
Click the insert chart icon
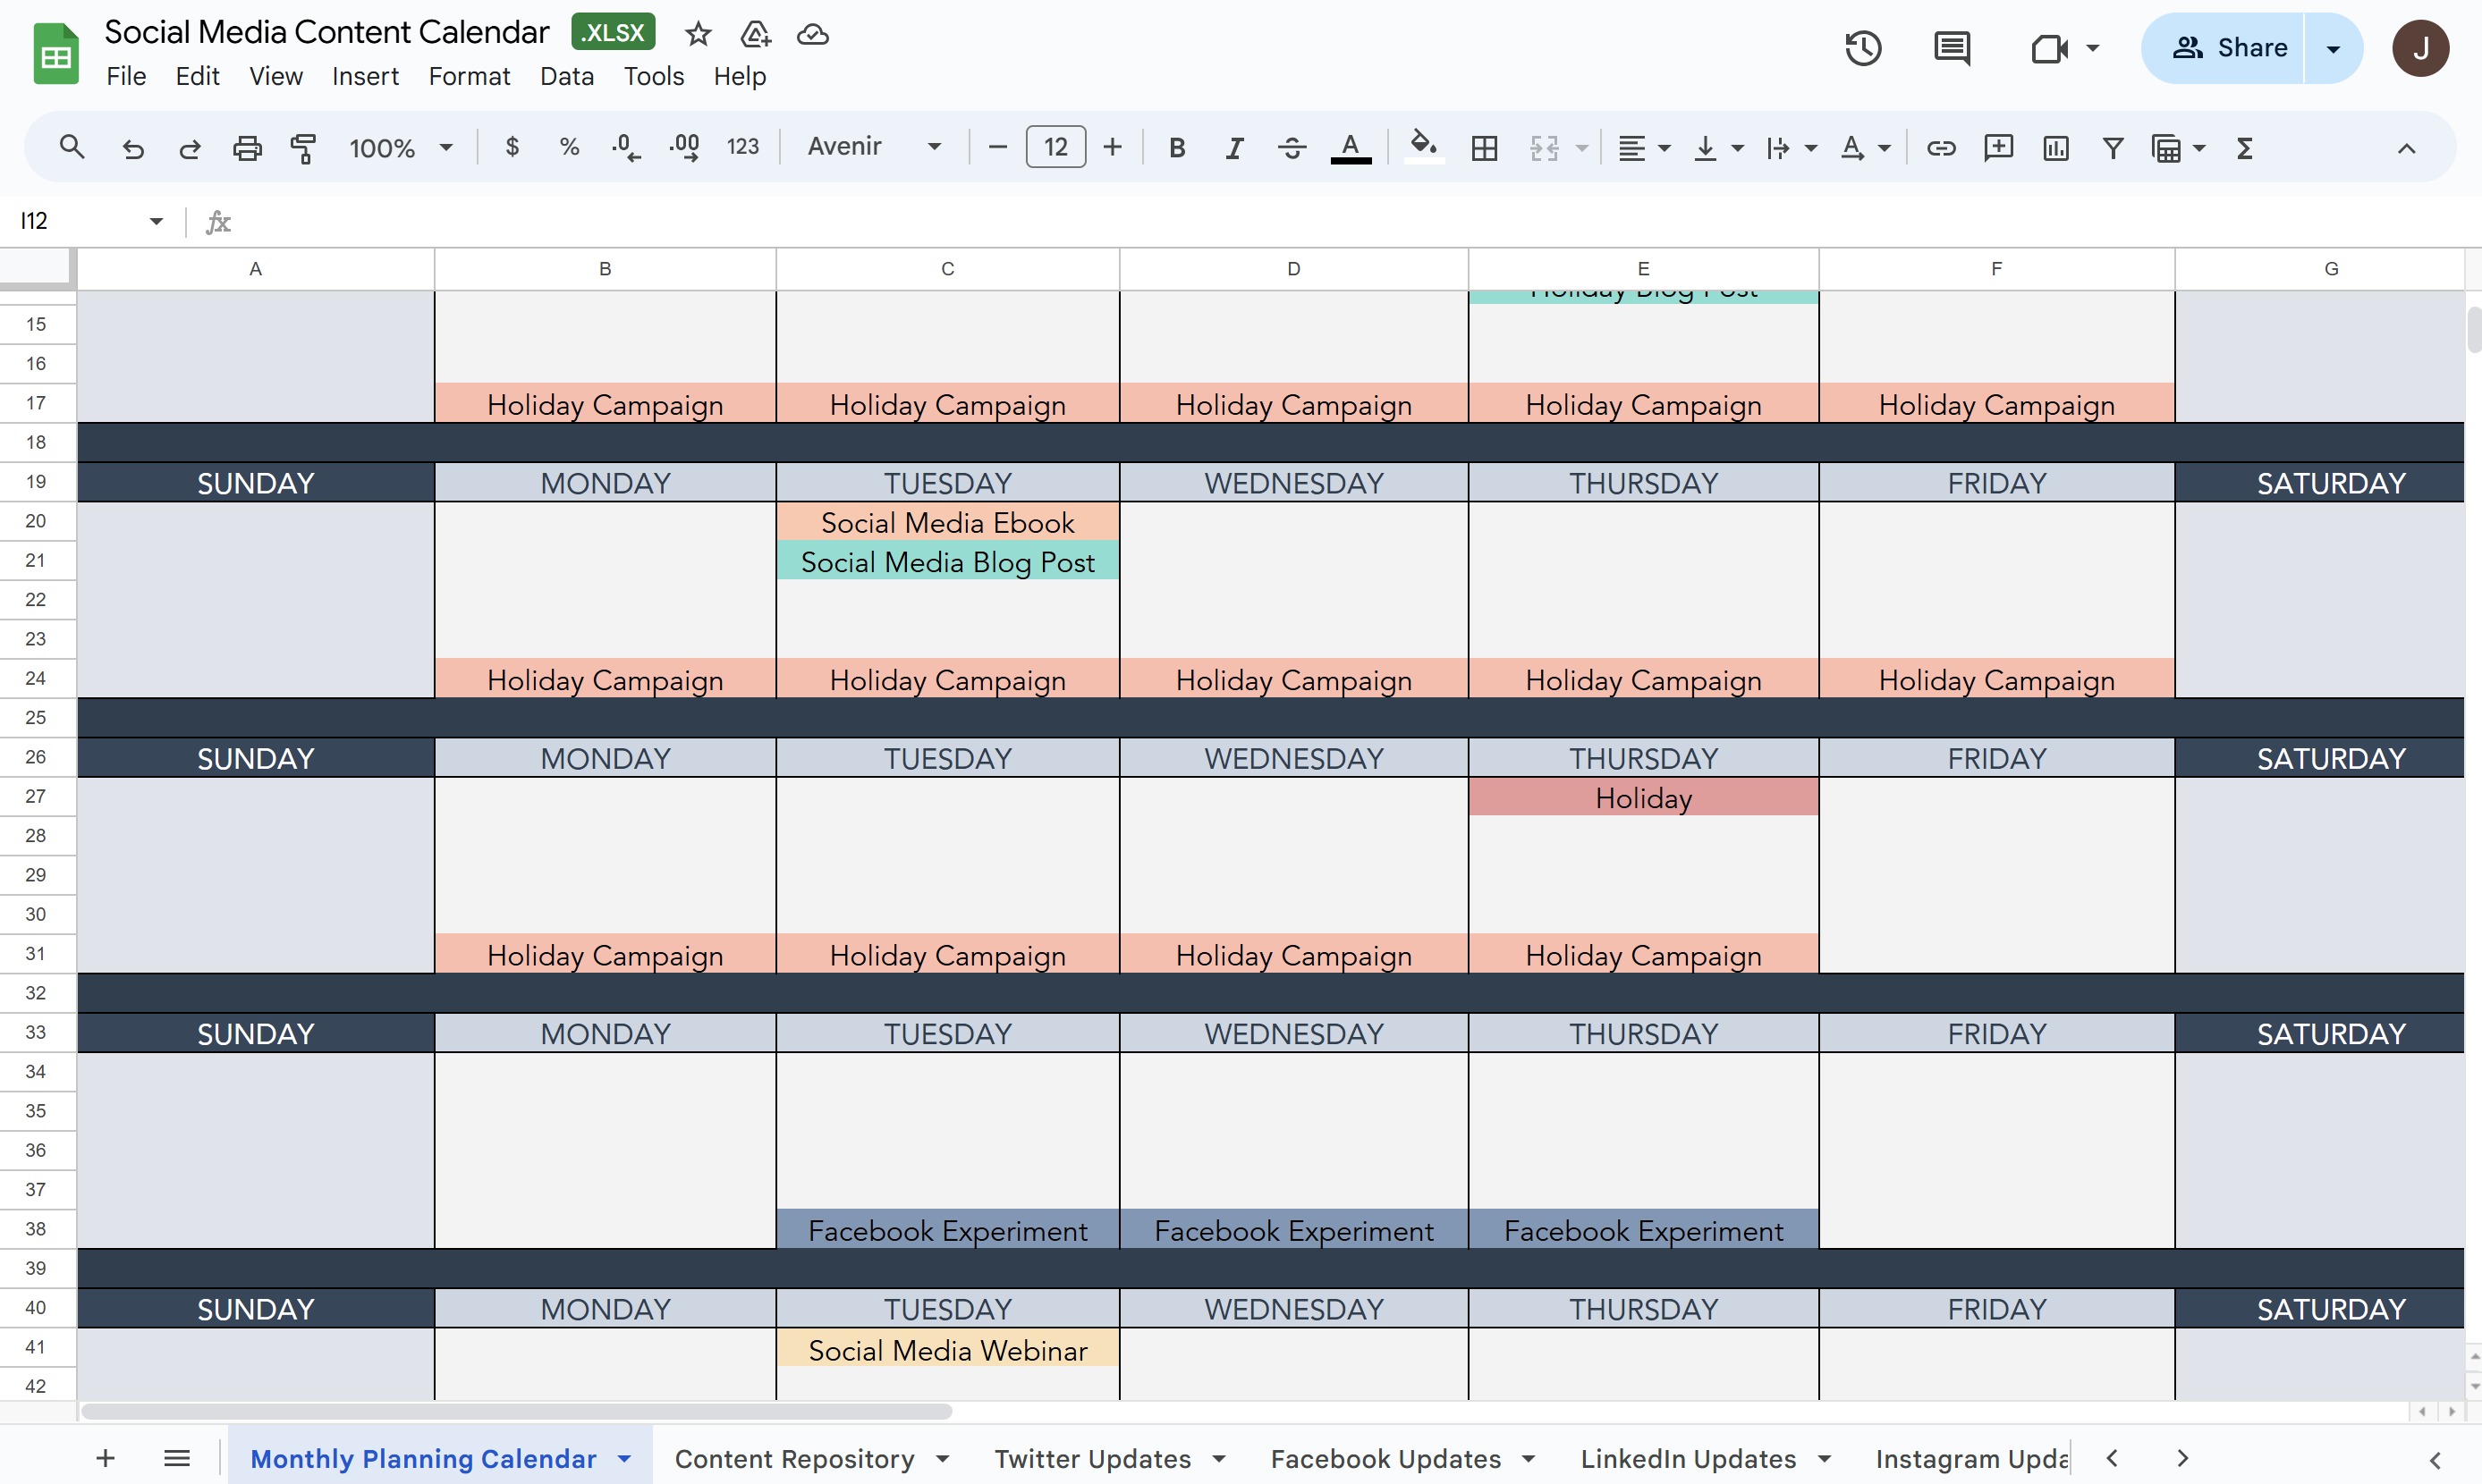coord(2056,148)
